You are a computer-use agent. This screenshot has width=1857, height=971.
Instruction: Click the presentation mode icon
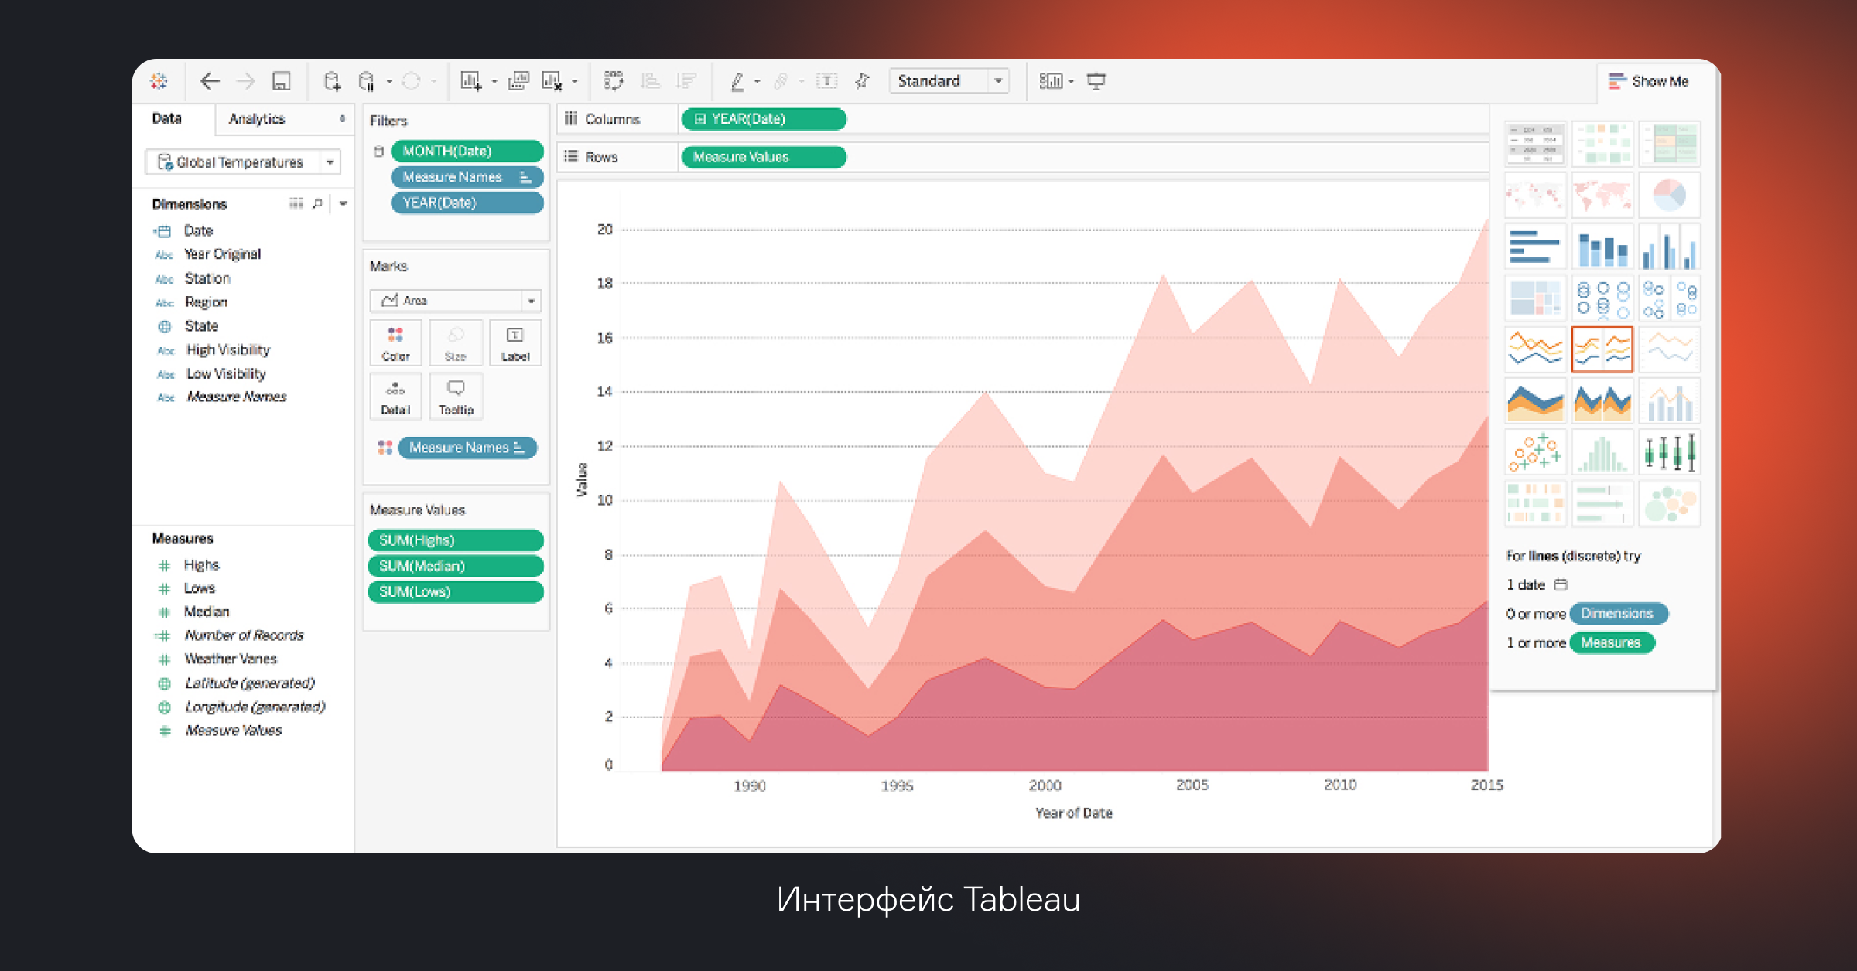click(x=1096, y=81)
